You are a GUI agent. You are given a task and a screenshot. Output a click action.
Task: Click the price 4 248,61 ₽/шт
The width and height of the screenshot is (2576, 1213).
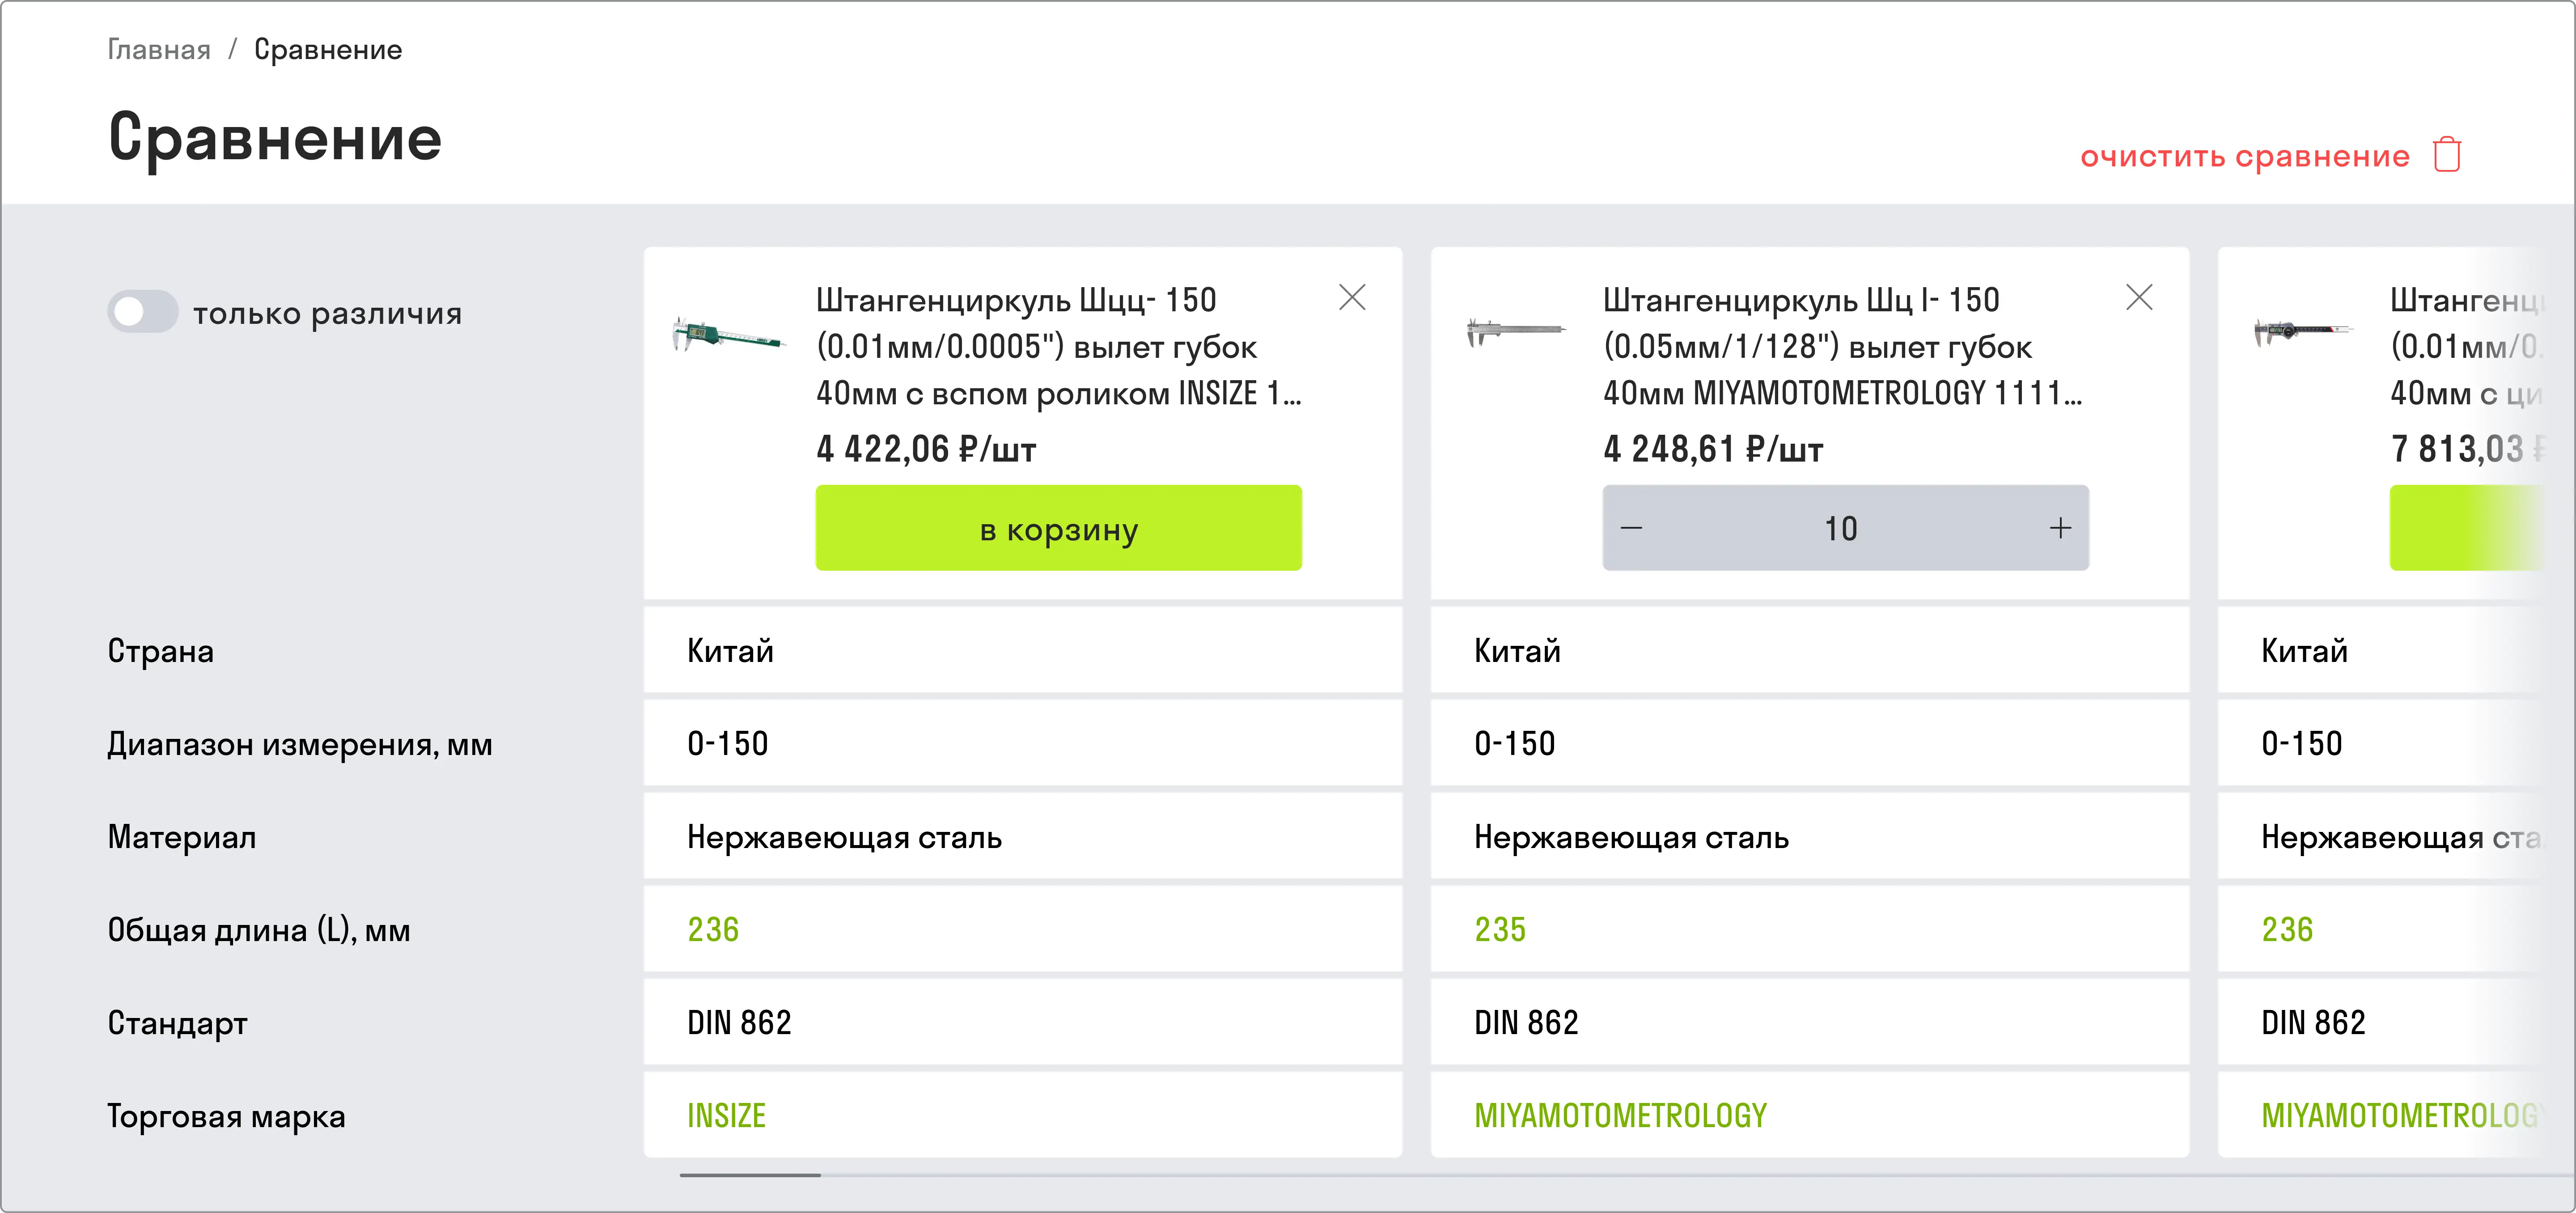(x=1713, y=449)
